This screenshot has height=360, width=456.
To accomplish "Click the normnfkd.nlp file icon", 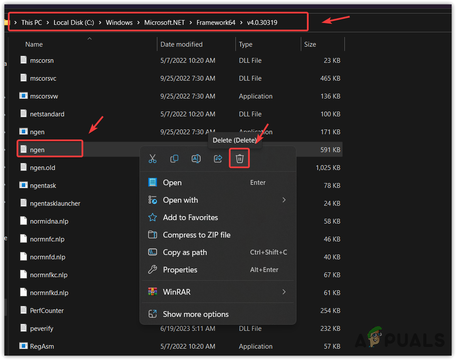I will 24,292.
